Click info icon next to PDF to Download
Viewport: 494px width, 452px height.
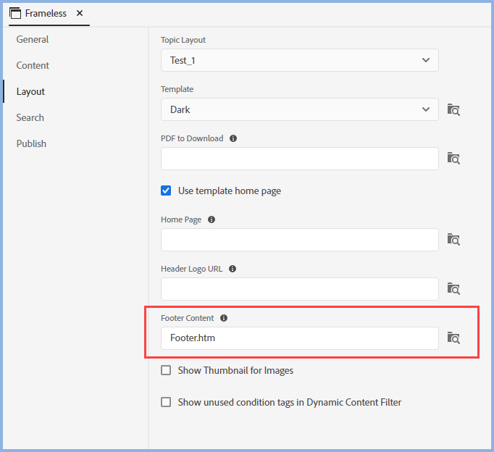[x=233, y=138]
